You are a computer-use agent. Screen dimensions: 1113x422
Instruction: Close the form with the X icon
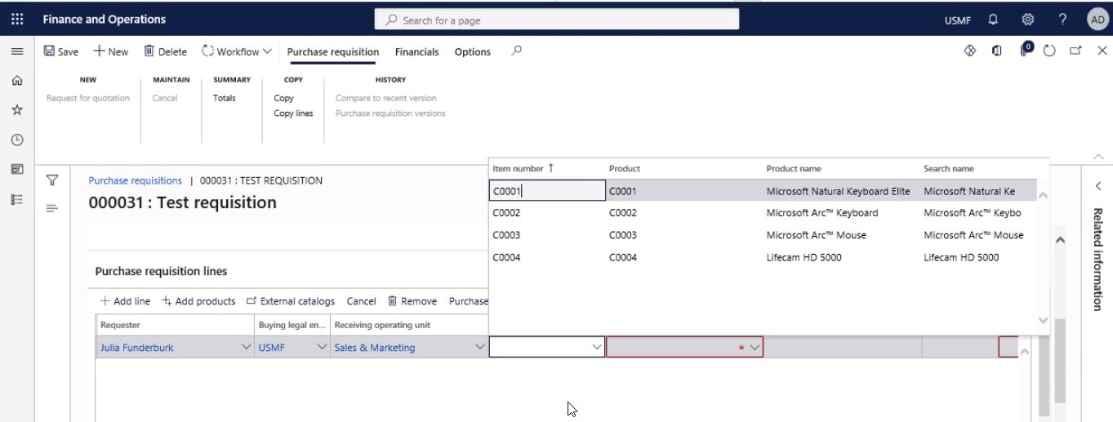[x=1102, y=51]
